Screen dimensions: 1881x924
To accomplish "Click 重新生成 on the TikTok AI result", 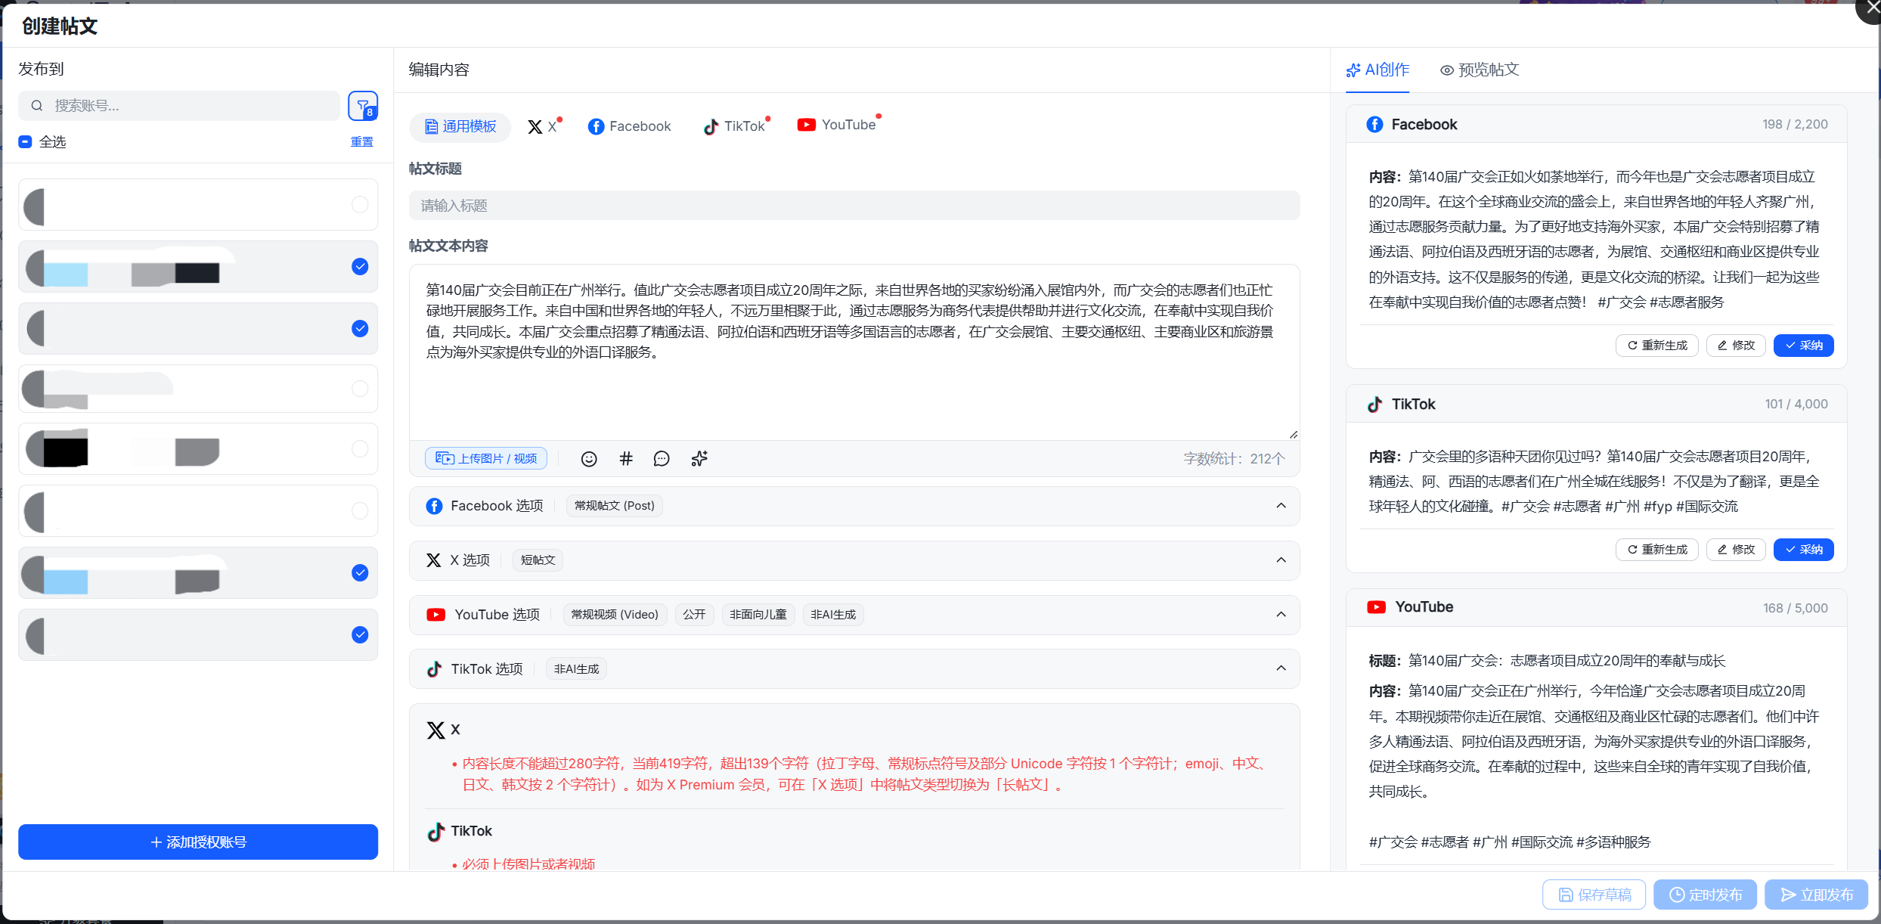I will pos(1656,550).
